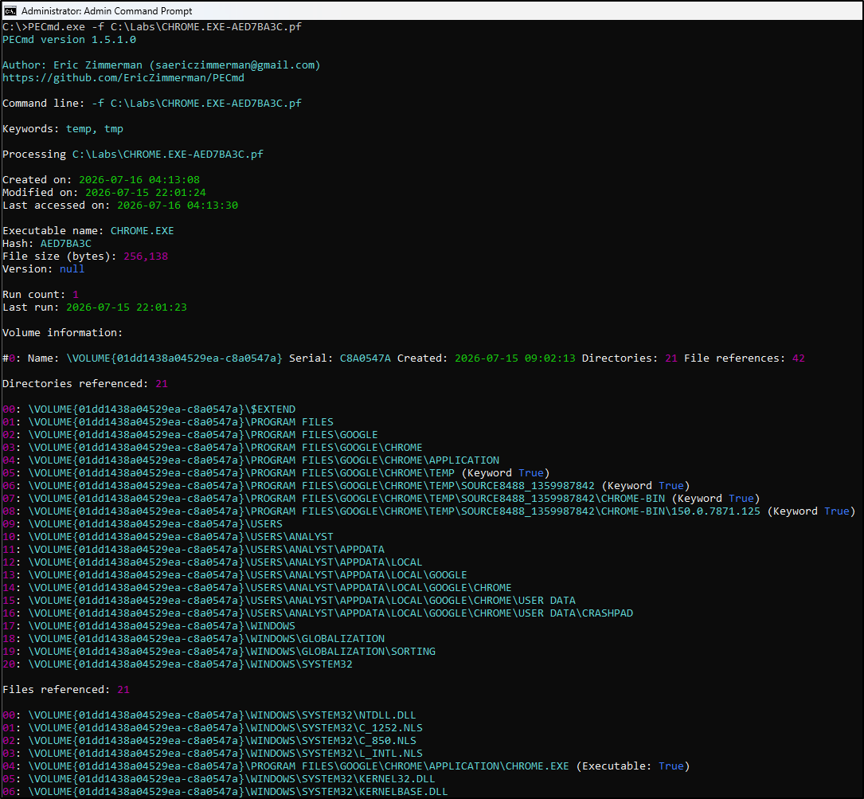Click directory 13 ending in LOCAL\GOOGLE
Image resolution: width=864 pixels, height=799 pixels.
pos(235,574)
